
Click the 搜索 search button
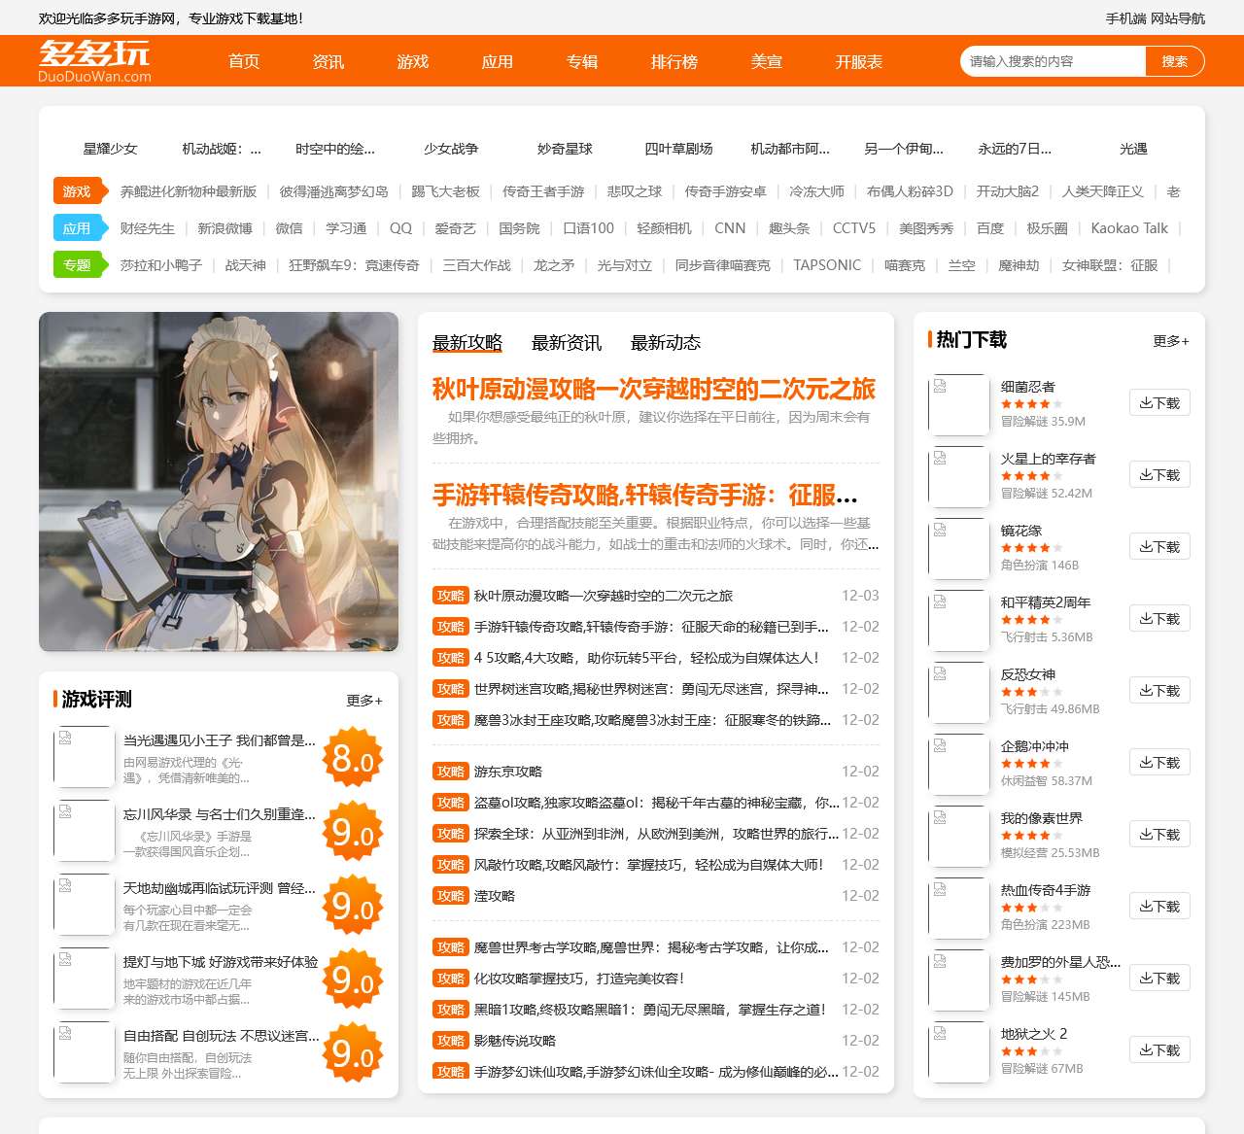1175,61
